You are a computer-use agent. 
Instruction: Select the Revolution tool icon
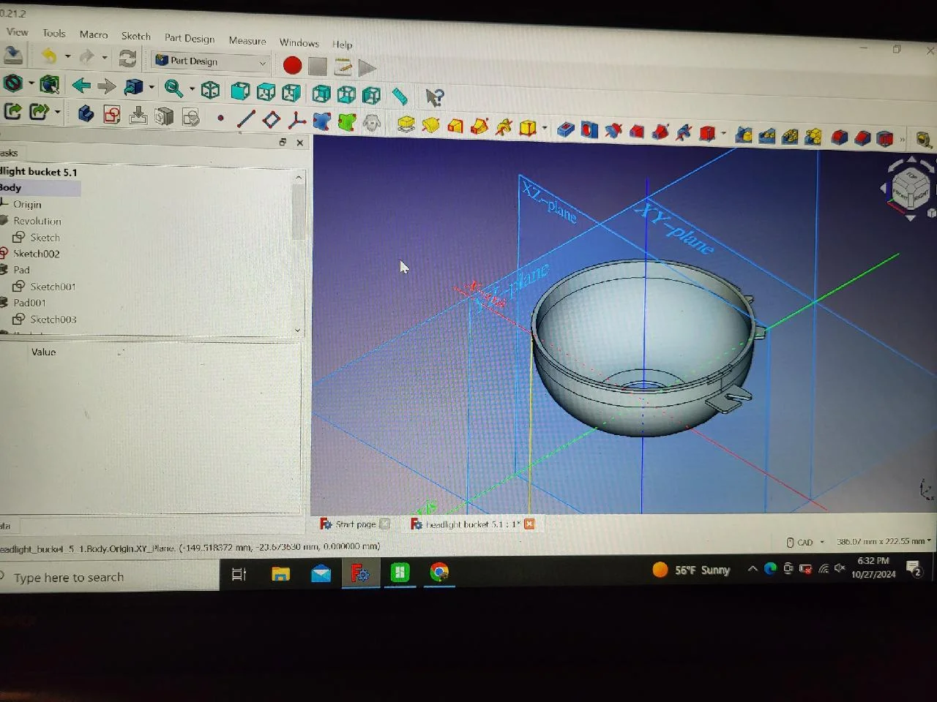tap(430, 126)
